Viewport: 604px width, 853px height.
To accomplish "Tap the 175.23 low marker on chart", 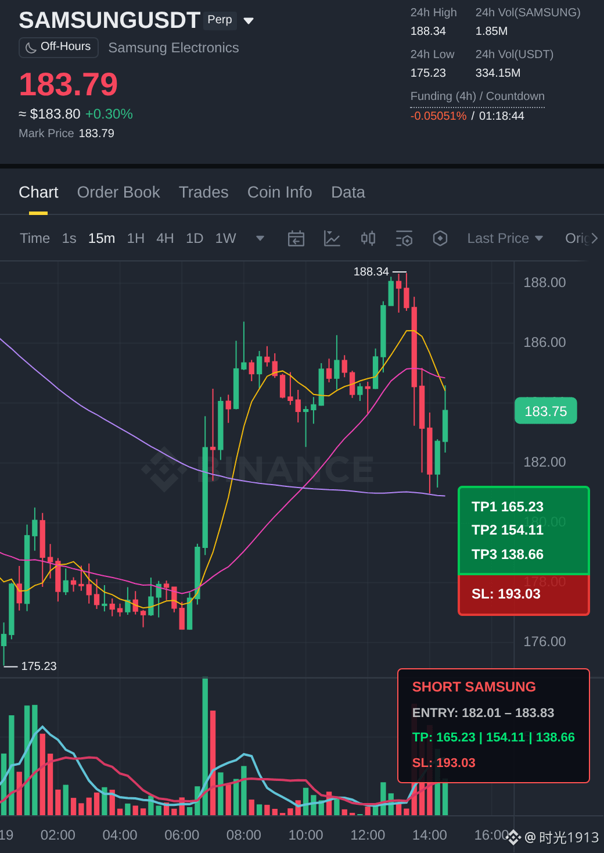I will pyautogui.click(x=39, y=666).
